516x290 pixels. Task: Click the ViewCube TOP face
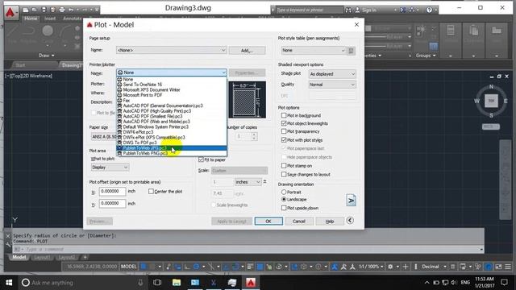point(491,101)
